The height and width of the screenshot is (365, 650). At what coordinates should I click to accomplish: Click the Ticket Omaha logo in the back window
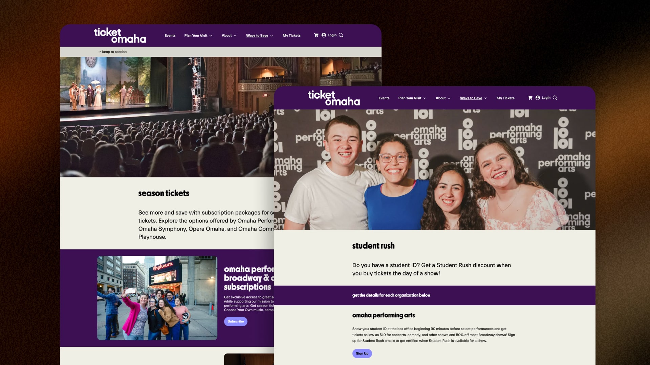(x=120, y=35)
